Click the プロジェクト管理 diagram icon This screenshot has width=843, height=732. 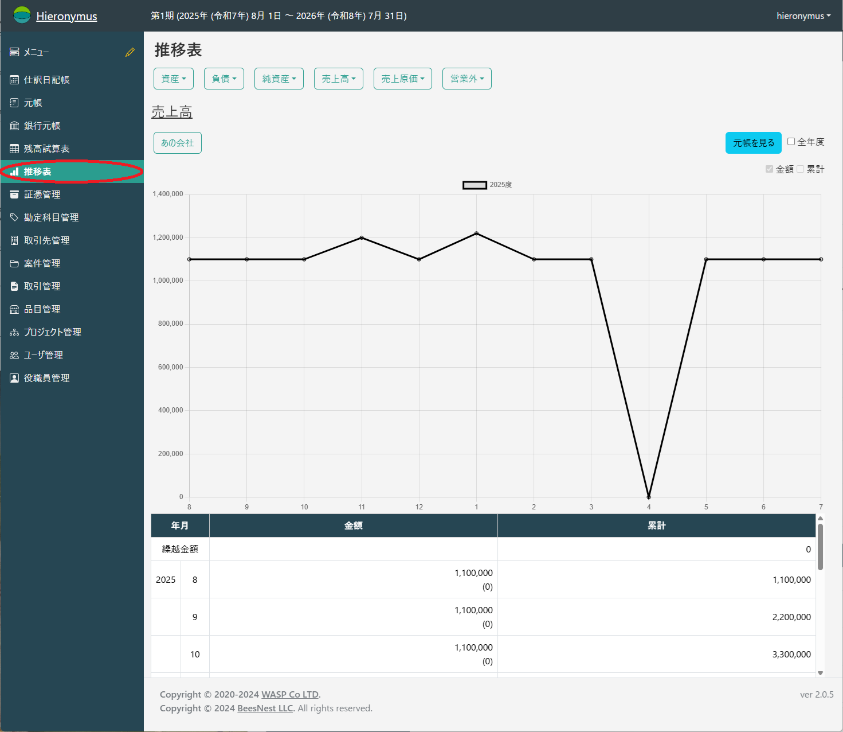pyautogui.click(x=14, y=332)
